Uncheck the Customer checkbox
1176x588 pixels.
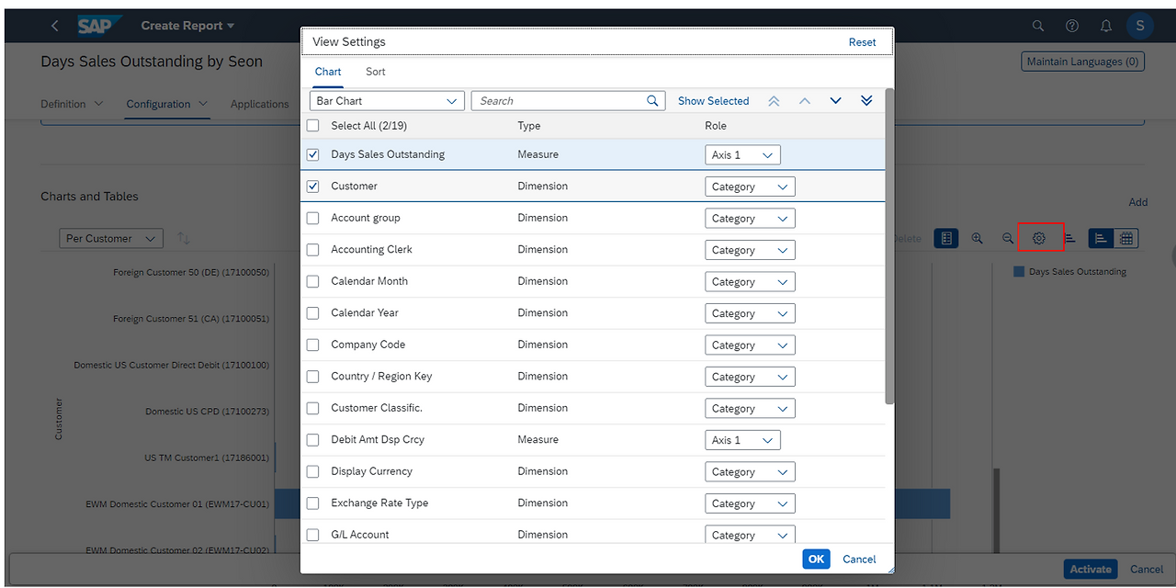point(313,187)
